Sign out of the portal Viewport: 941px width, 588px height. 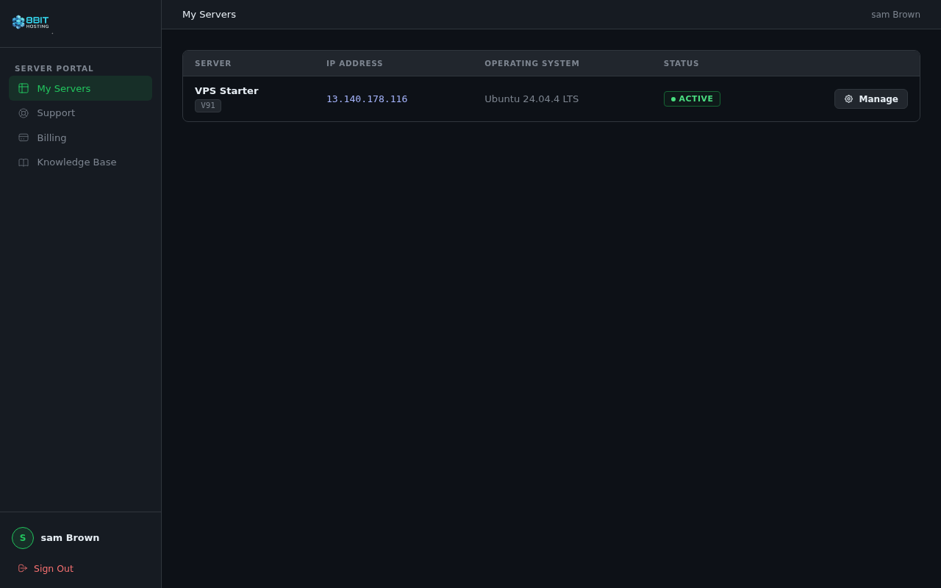[46, 568]
